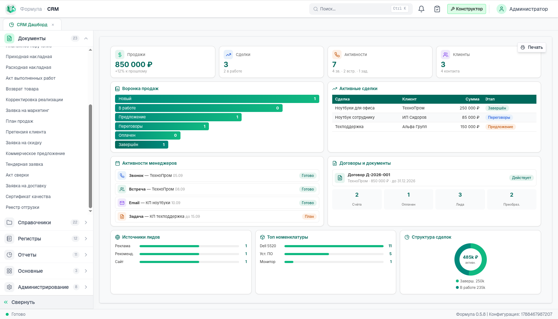Click the Договор Д-2026-001 document icon
558x319 pixels.
pos(340,178)
